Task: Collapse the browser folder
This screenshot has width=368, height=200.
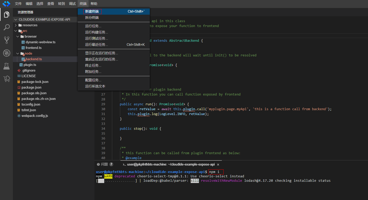Action: pos(30,37)
